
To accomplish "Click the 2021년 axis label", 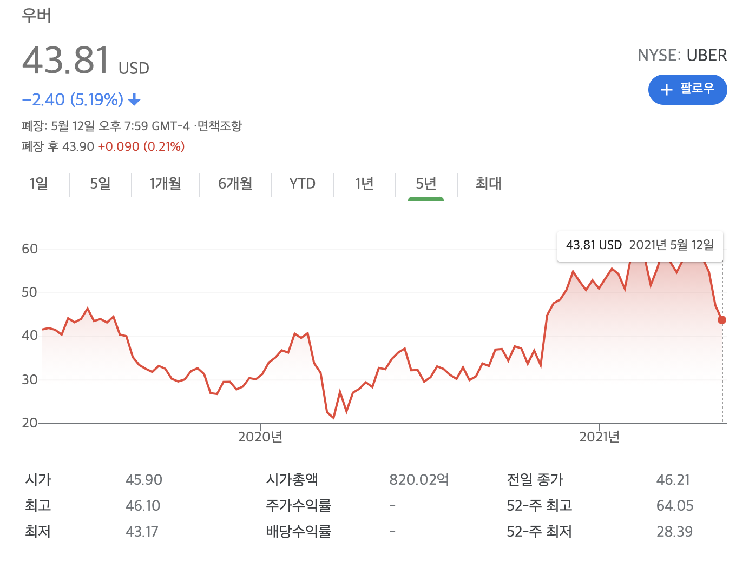I will click(x=600, y=437).
